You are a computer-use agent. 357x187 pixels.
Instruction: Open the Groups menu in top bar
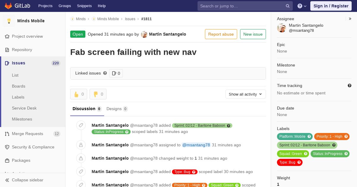point(65,6)
